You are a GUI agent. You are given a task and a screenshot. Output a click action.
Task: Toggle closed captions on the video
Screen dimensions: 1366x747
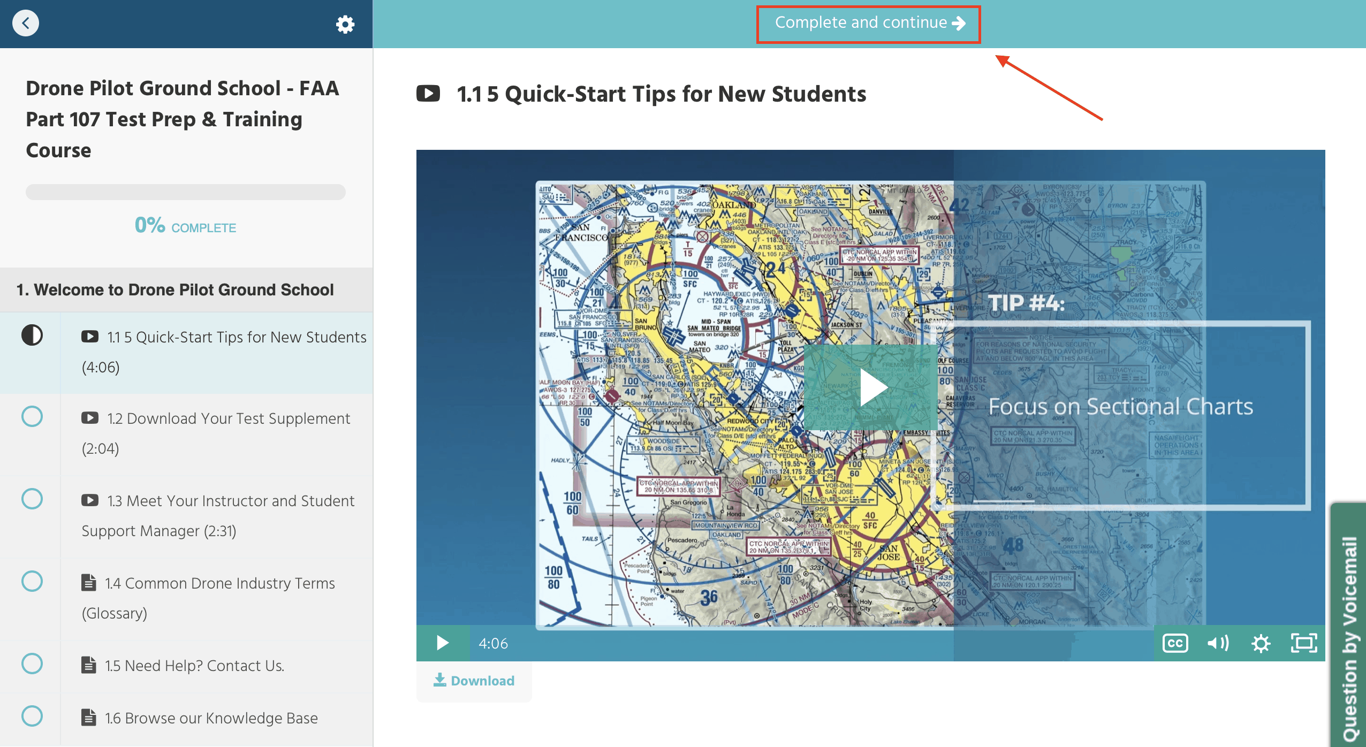coord(1175,643)
